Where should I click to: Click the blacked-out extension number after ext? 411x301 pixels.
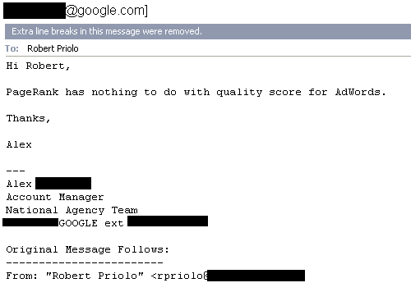[168, 221]
